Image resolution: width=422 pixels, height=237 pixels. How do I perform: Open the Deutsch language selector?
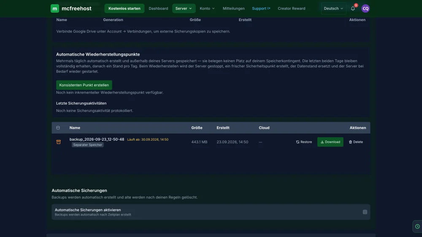click(x=333, y=8)
